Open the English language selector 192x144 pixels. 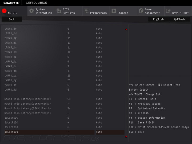(158, 19)
